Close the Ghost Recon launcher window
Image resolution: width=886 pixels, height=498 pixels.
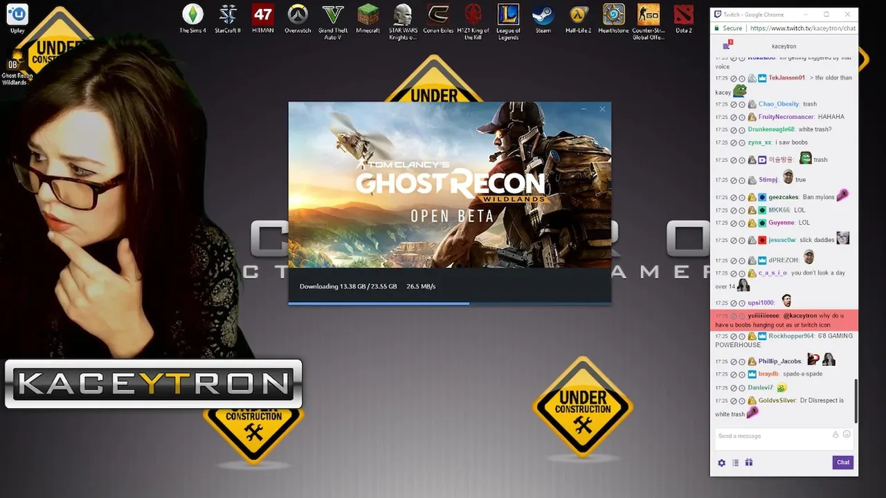pyautogui.click(x=602, y=109)
